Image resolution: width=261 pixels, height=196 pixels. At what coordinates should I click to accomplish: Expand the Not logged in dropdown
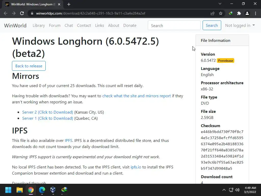[x=240, y=25]
